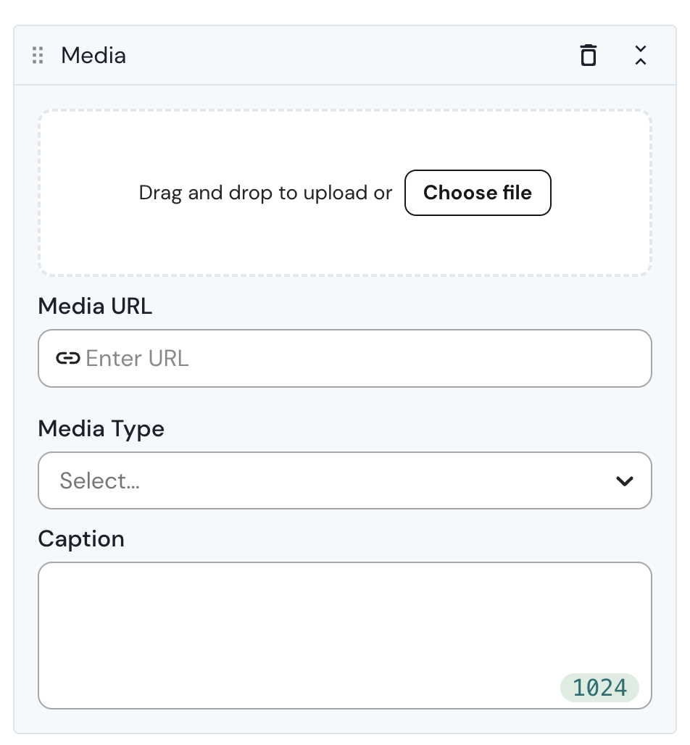Click the Media Type field label
This screenshot has height=745, width=690.
click(101, 429)
